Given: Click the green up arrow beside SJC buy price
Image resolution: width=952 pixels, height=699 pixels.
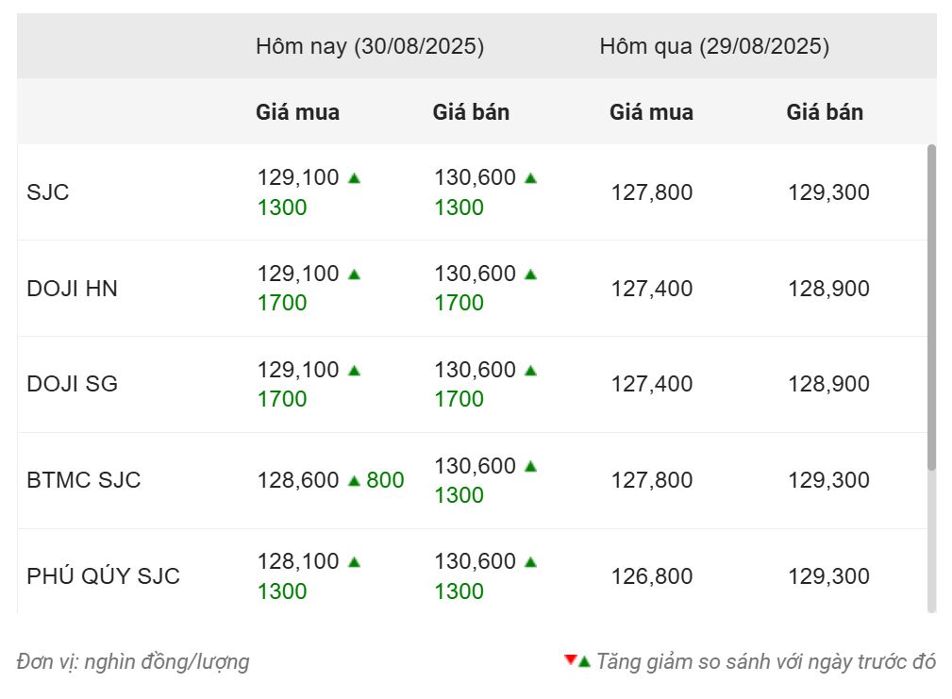Looking at the screenshot, I should click(355, 177).
